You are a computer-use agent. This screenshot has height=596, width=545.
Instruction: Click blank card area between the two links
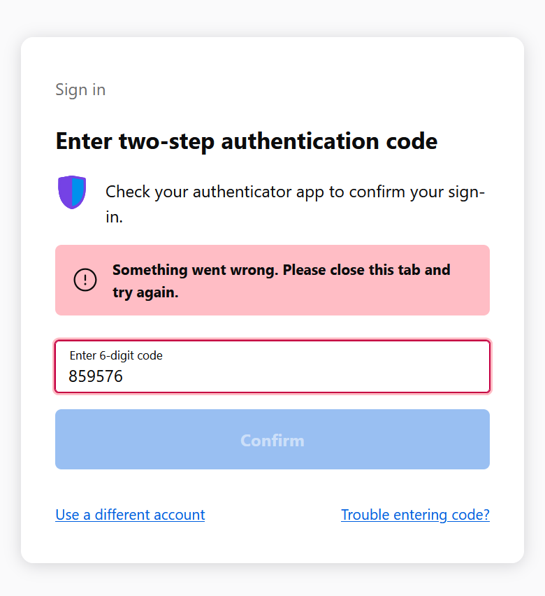[x=272, y=515]
